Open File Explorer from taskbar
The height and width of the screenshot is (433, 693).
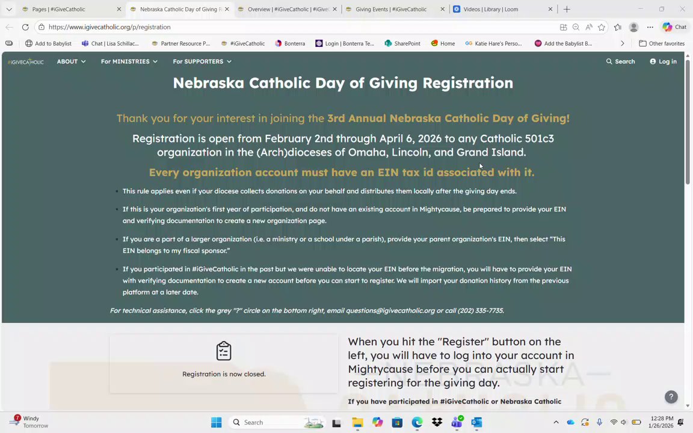[x=357, y=422]
